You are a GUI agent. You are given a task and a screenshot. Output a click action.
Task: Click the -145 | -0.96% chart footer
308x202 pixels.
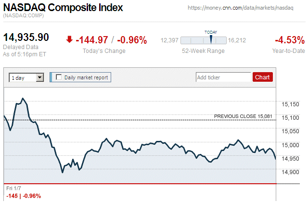click(24, 196)
